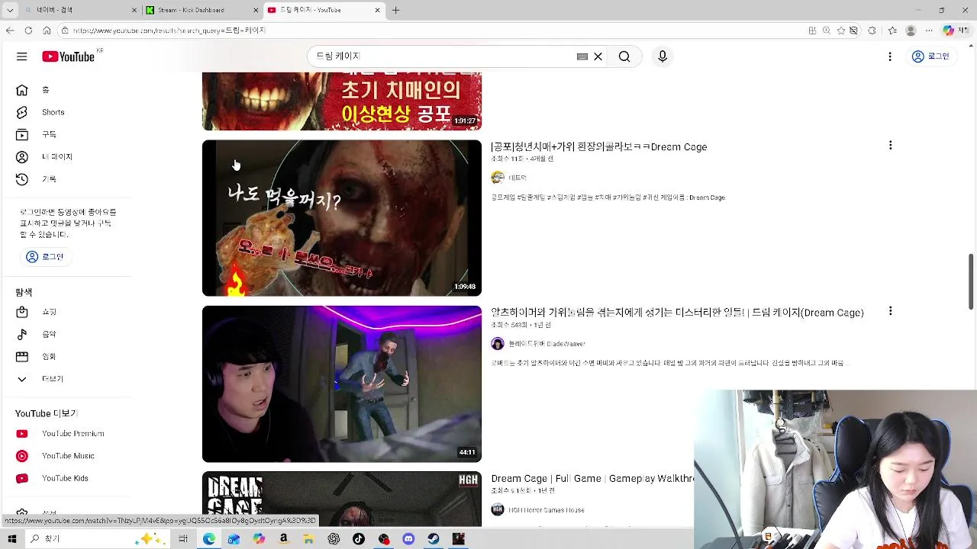Play the 44:11 streamer reaction thumbnail
The image size is (977, 549).
(x=342, y=384)
